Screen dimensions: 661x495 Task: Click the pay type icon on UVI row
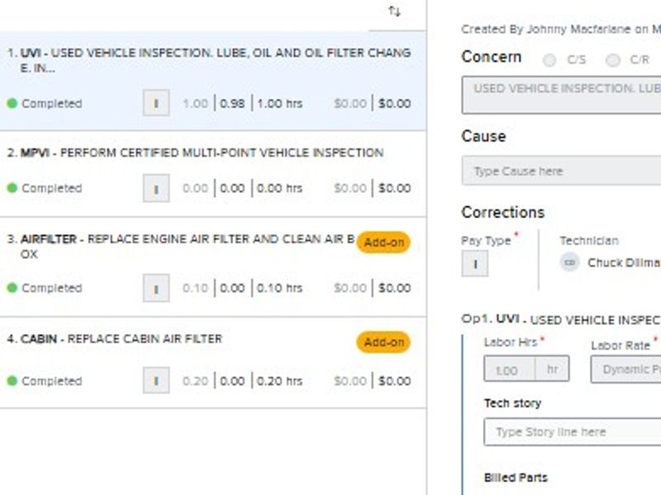click(156, 103)
